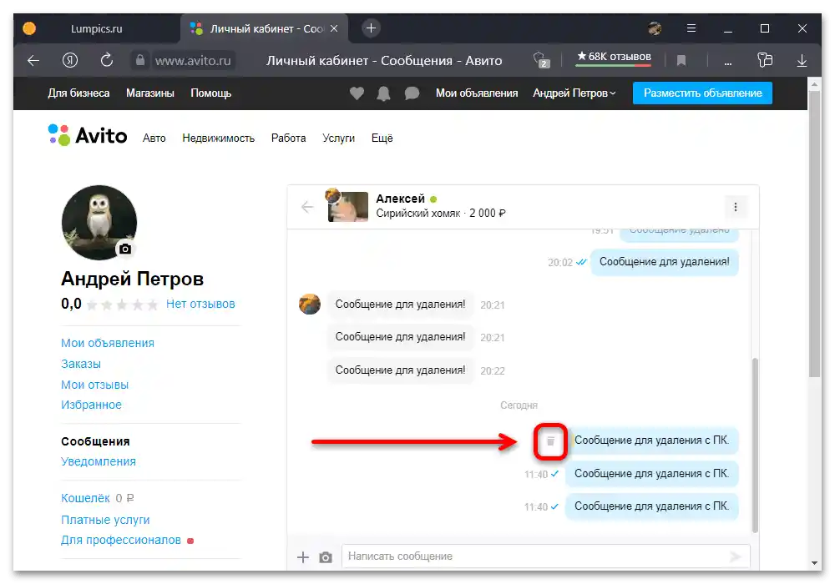Open Избранное sidebar link

pos(91,405)
